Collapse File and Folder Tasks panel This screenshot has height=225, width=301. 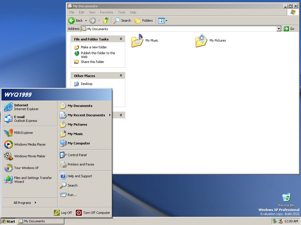pos(121,39)
